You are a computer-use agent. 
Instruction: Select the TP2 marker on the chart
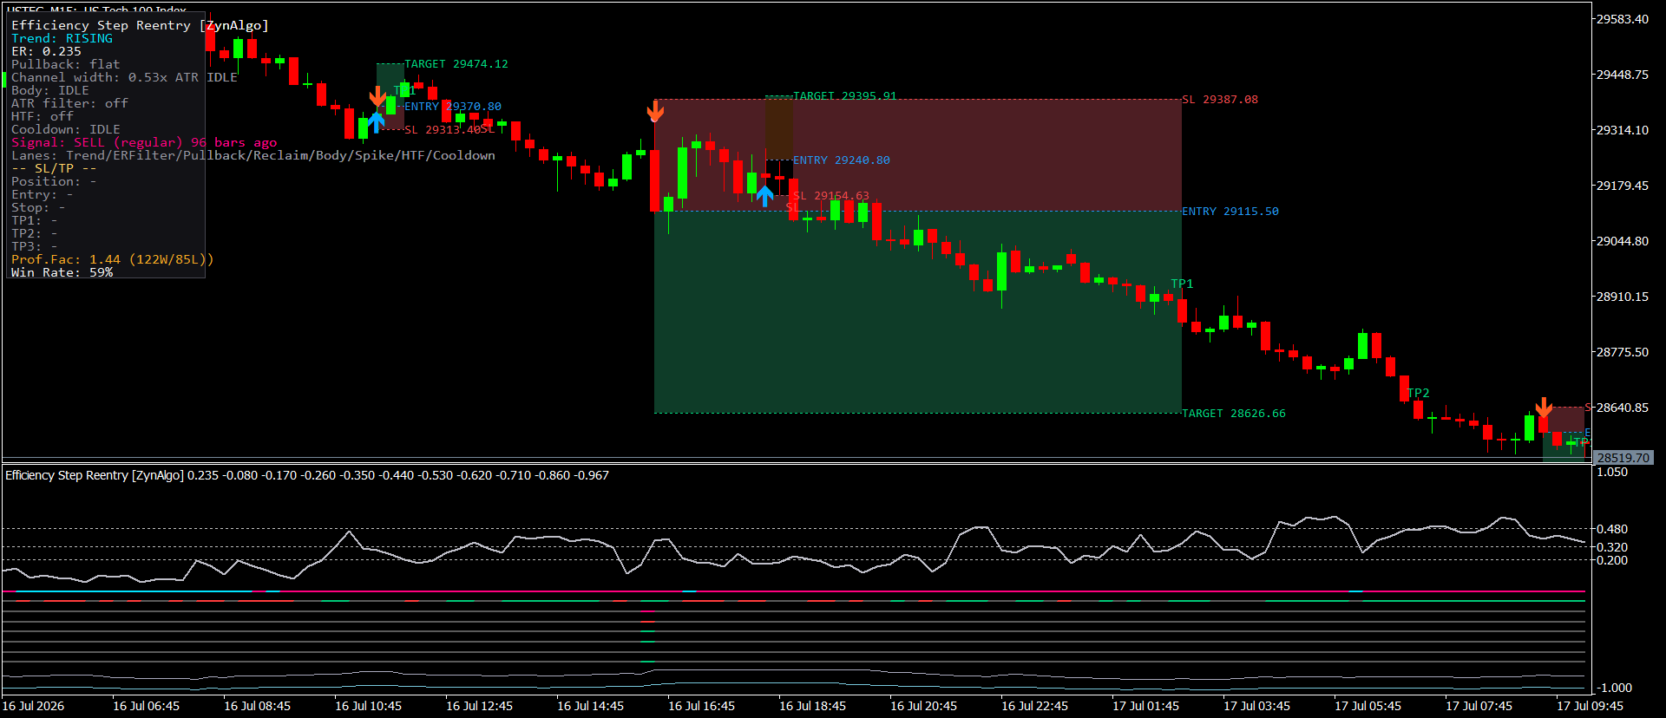coord(1418,394)
